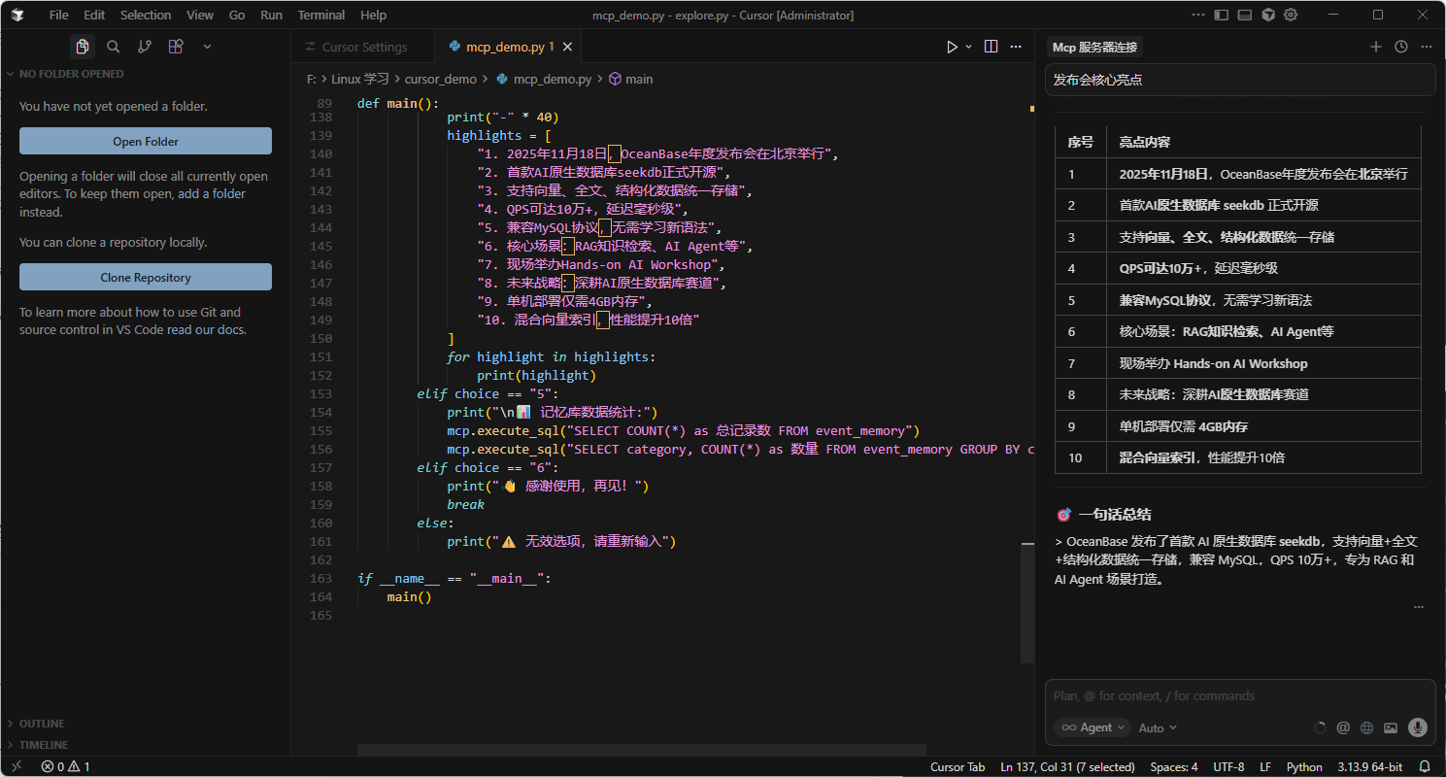Run the Python file with play icon
Viewport: 1446px width, 777px height.
click(x=952, y=47)
